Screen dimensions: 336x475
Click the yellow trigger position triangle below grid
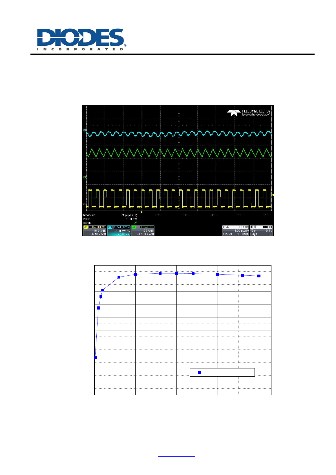[x=142, y=212]
